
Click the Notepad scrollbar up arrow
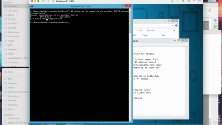[186, 48]
